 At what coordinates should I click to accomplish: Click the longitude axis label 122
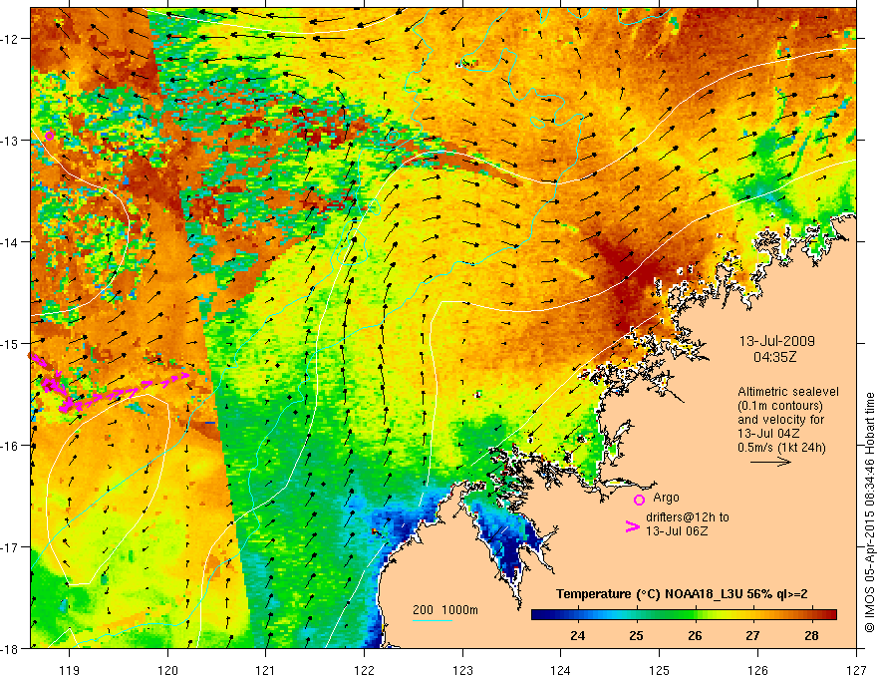(x=364, y=670)
